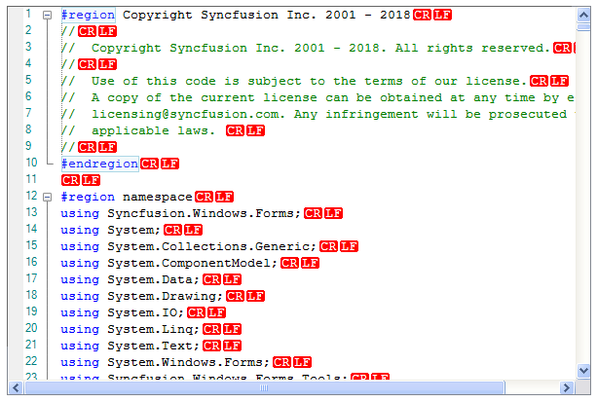Screen dimensions: 597x402
Task: Click the CR marker on empty line 11
Action: pyautogui.click(x=71, y=180)
